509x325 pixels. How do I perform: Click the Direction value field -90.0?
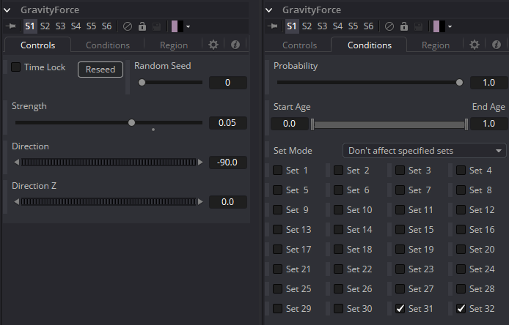[x=227, y=162]
